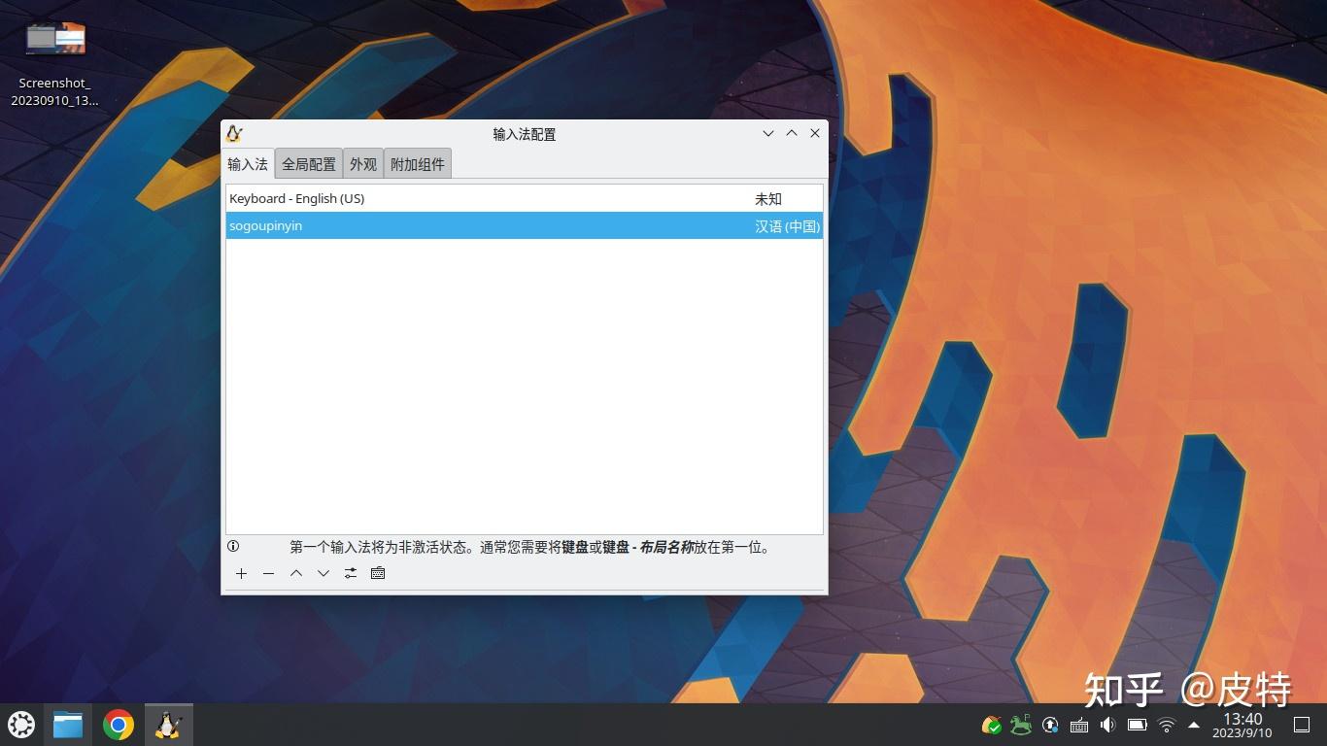Click the 汉语 (中国) language cell
This screenshot has width=1327, height=746.
[788, 226]
